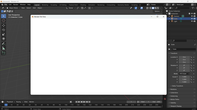
Task: Switch to rendered viewport shading
Action: pos(158,8)
